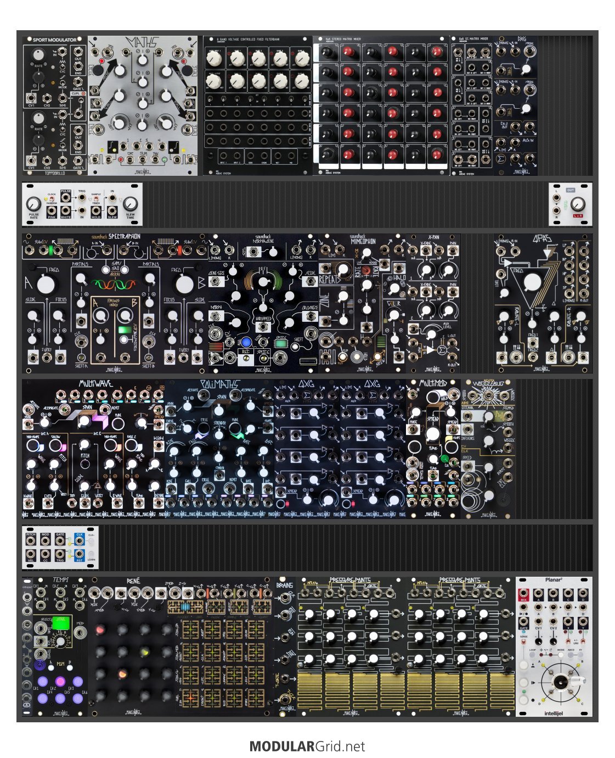The width and height of the screenshot is (615, 758).
Task: Select the MultiMod module
Action: (x=433, y=449)
